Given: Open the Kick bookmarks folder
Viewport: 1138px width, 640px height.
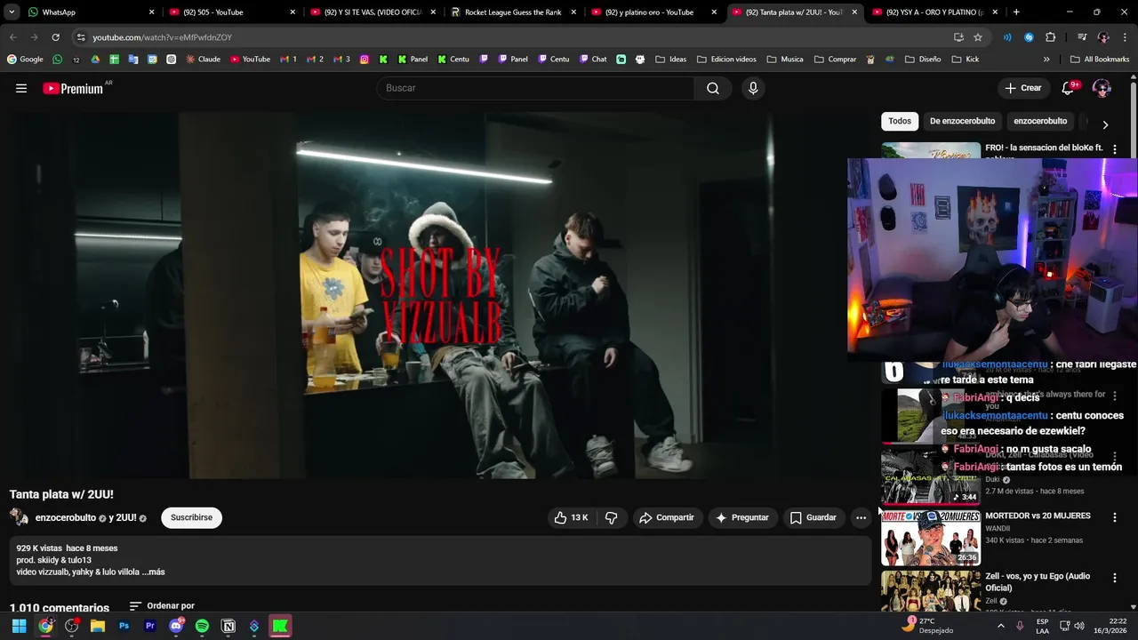Looking at the screenshot, I should point(966,60).
